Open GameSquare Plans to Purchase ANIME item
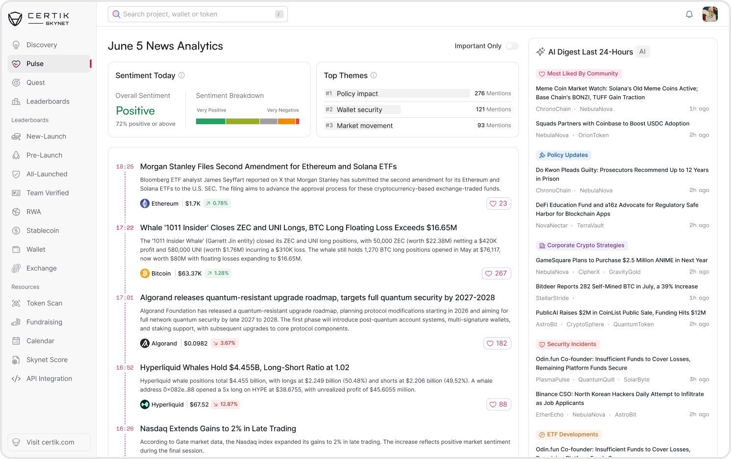 (622, 260)
